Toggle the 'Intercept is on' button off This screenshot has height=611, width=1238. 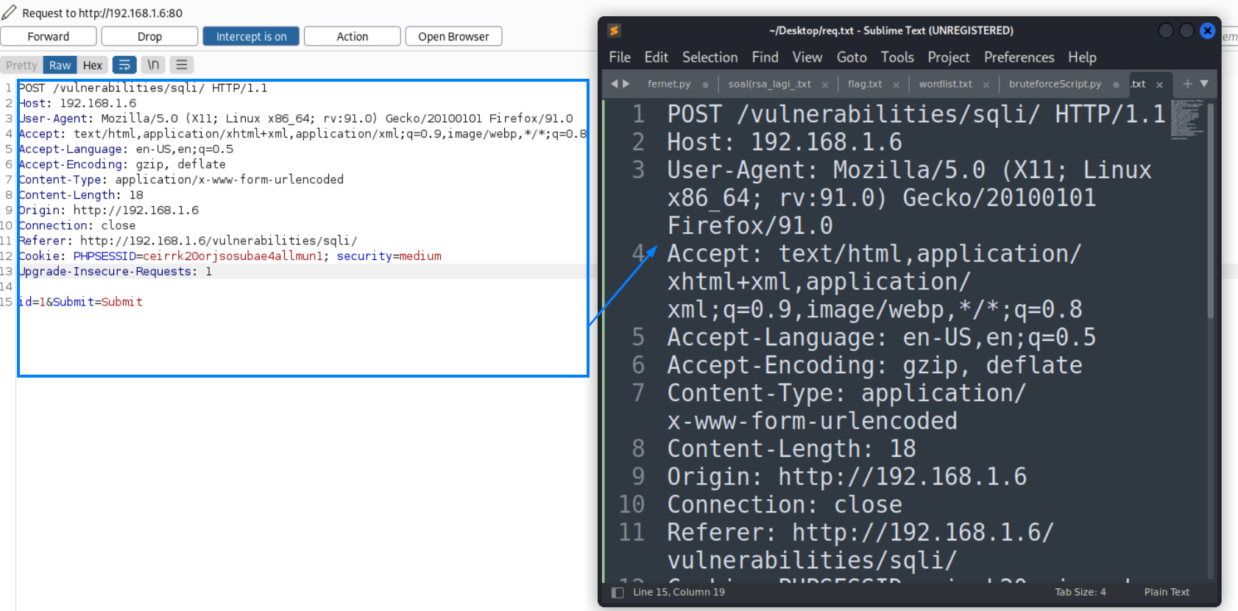[x=251, y=36]
